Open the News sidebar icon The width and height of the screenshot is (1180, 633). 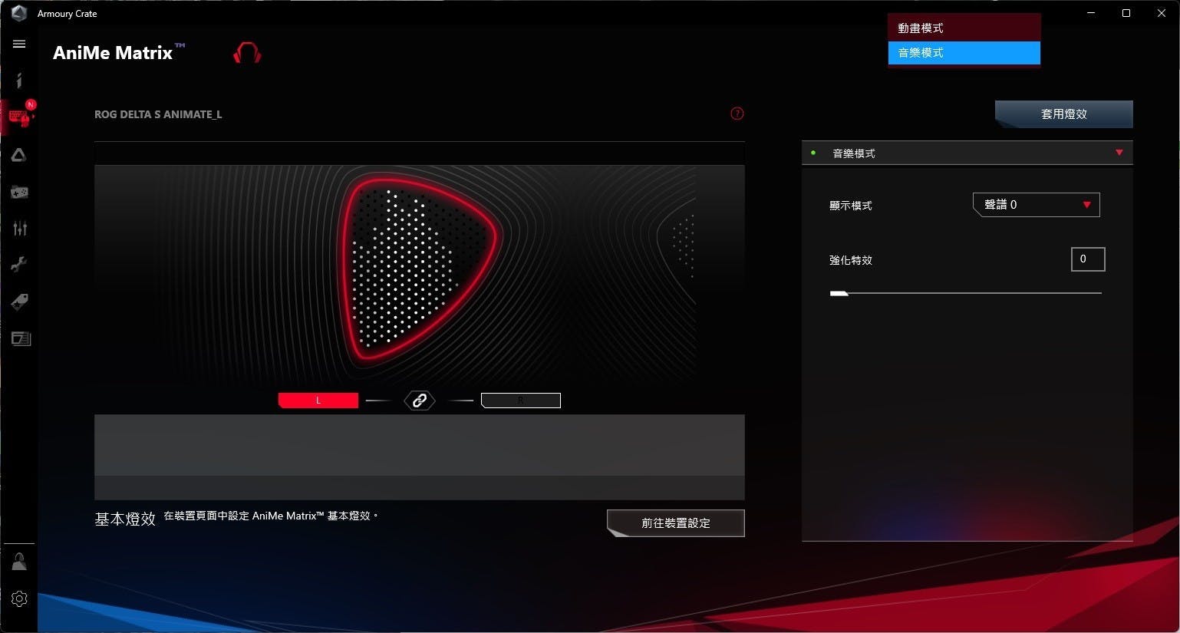pos(21,338)
